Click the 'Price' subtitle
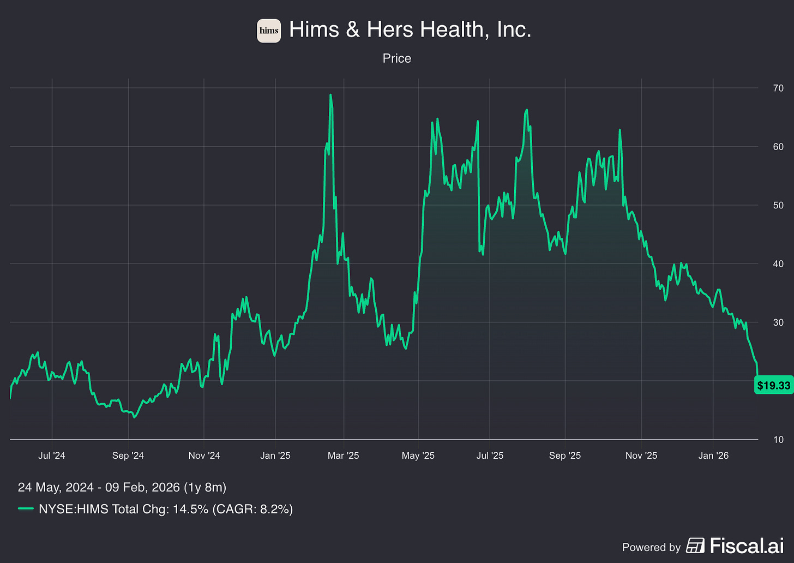Viewport: 794px width, 563px height. pyautogui.click(x=397, y=58)
